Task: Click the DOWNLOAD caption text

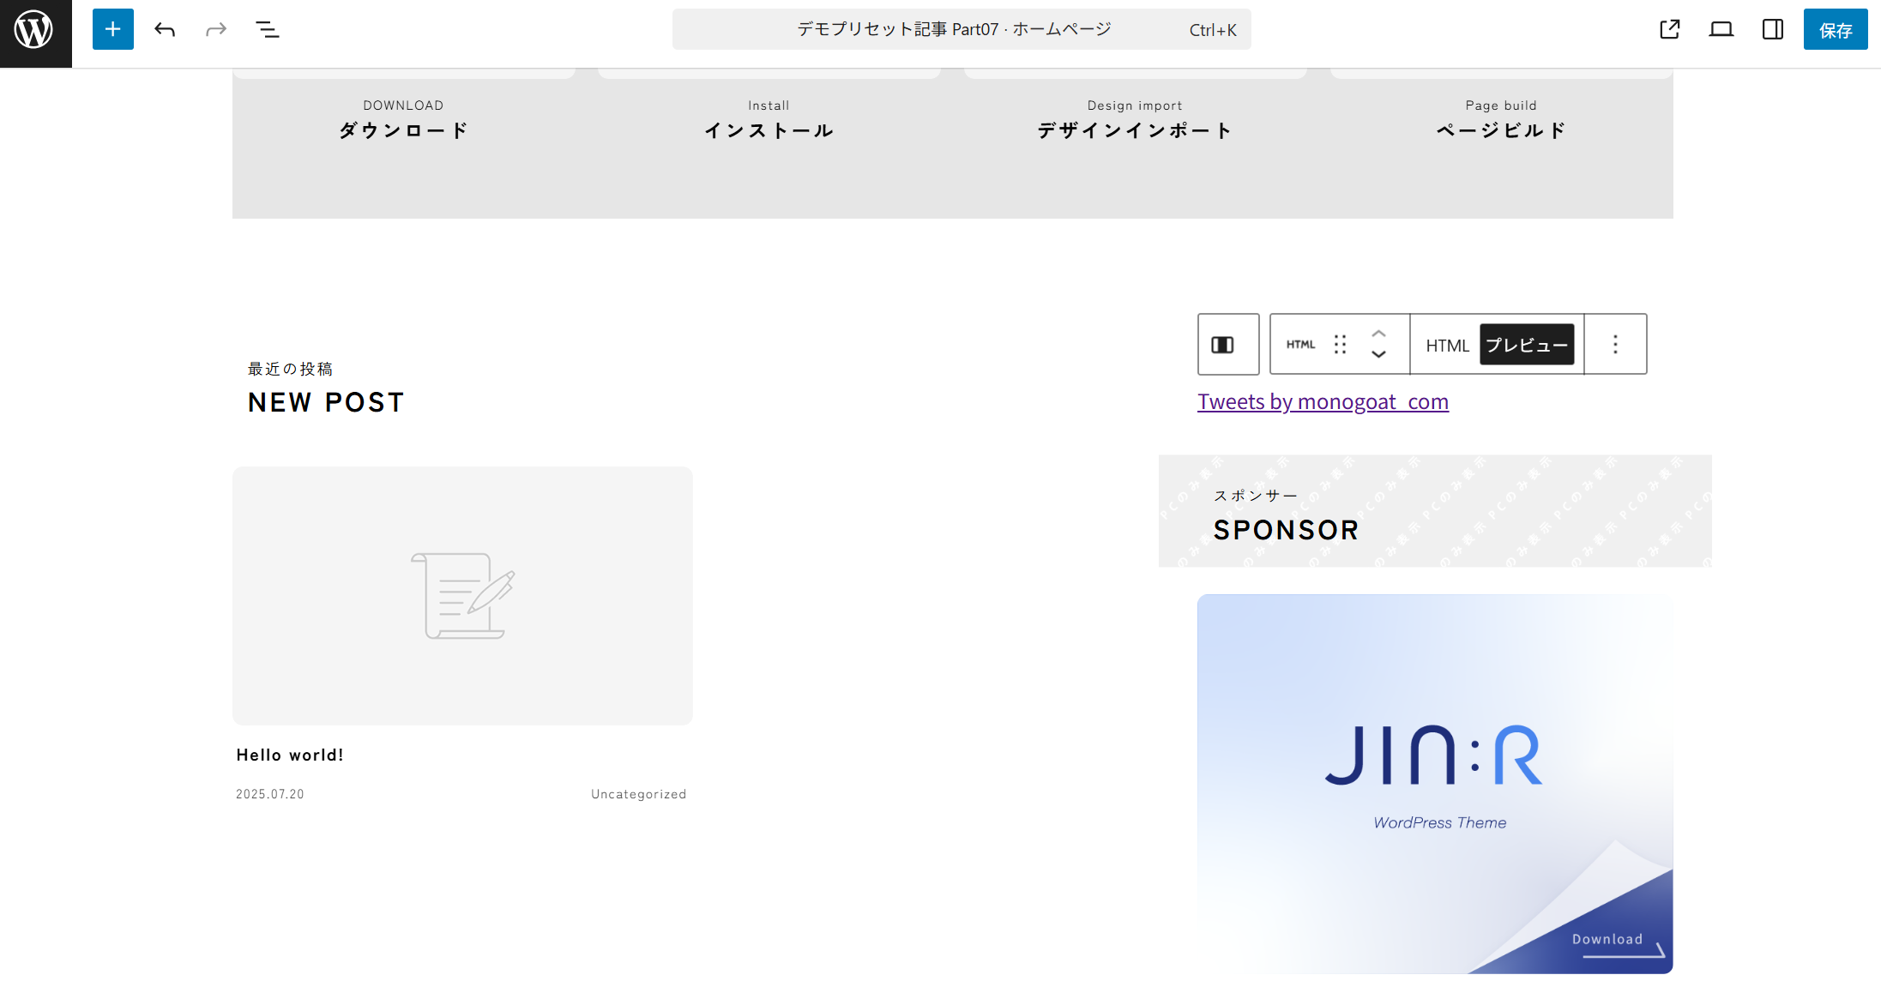Action: pos(403,105)
